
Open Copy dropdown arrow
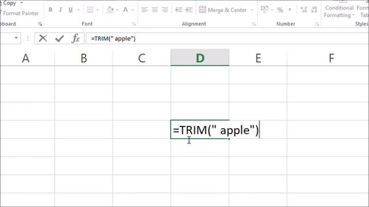[x=22, y=3]
